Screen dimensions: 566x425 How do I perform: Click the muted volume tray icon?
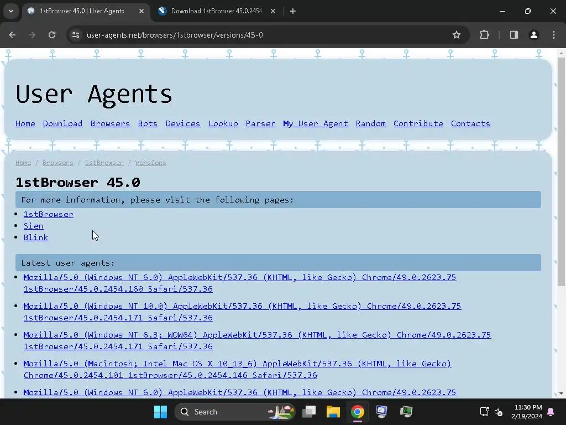(499, 412)
